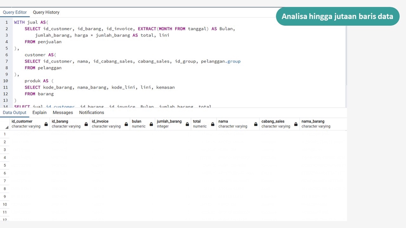Place cursor on 'FROM pelanggan' line
Image resolution: width=406 pixels, height=228 pixels.
[43, 68]
